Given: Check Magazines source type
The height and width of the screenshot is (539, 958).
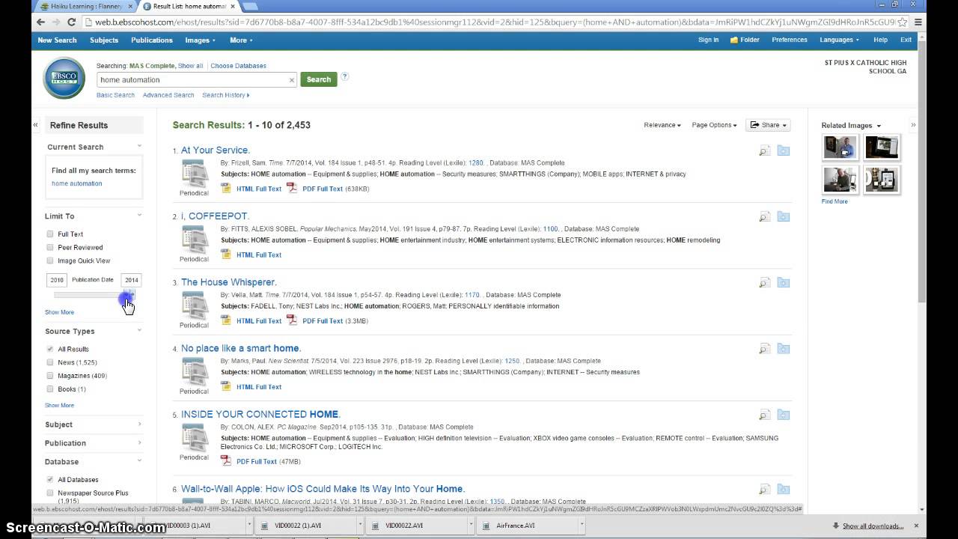Looking at the screenshot, I should click(50, 377).
